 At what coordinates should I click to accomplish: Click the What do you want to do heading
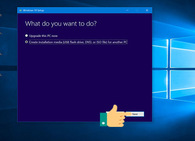(x=61, y=24)
